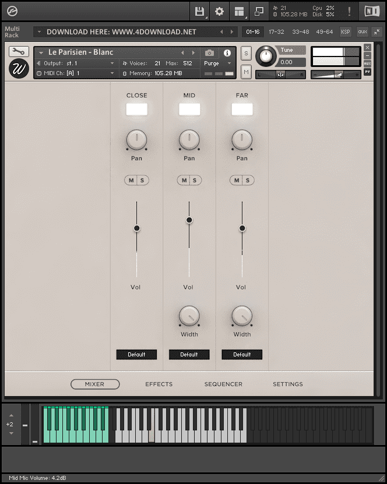Viewport: 387px width, 484px height.
Task: Open the workspace layout panel icon
Action: tap(239, 12)
